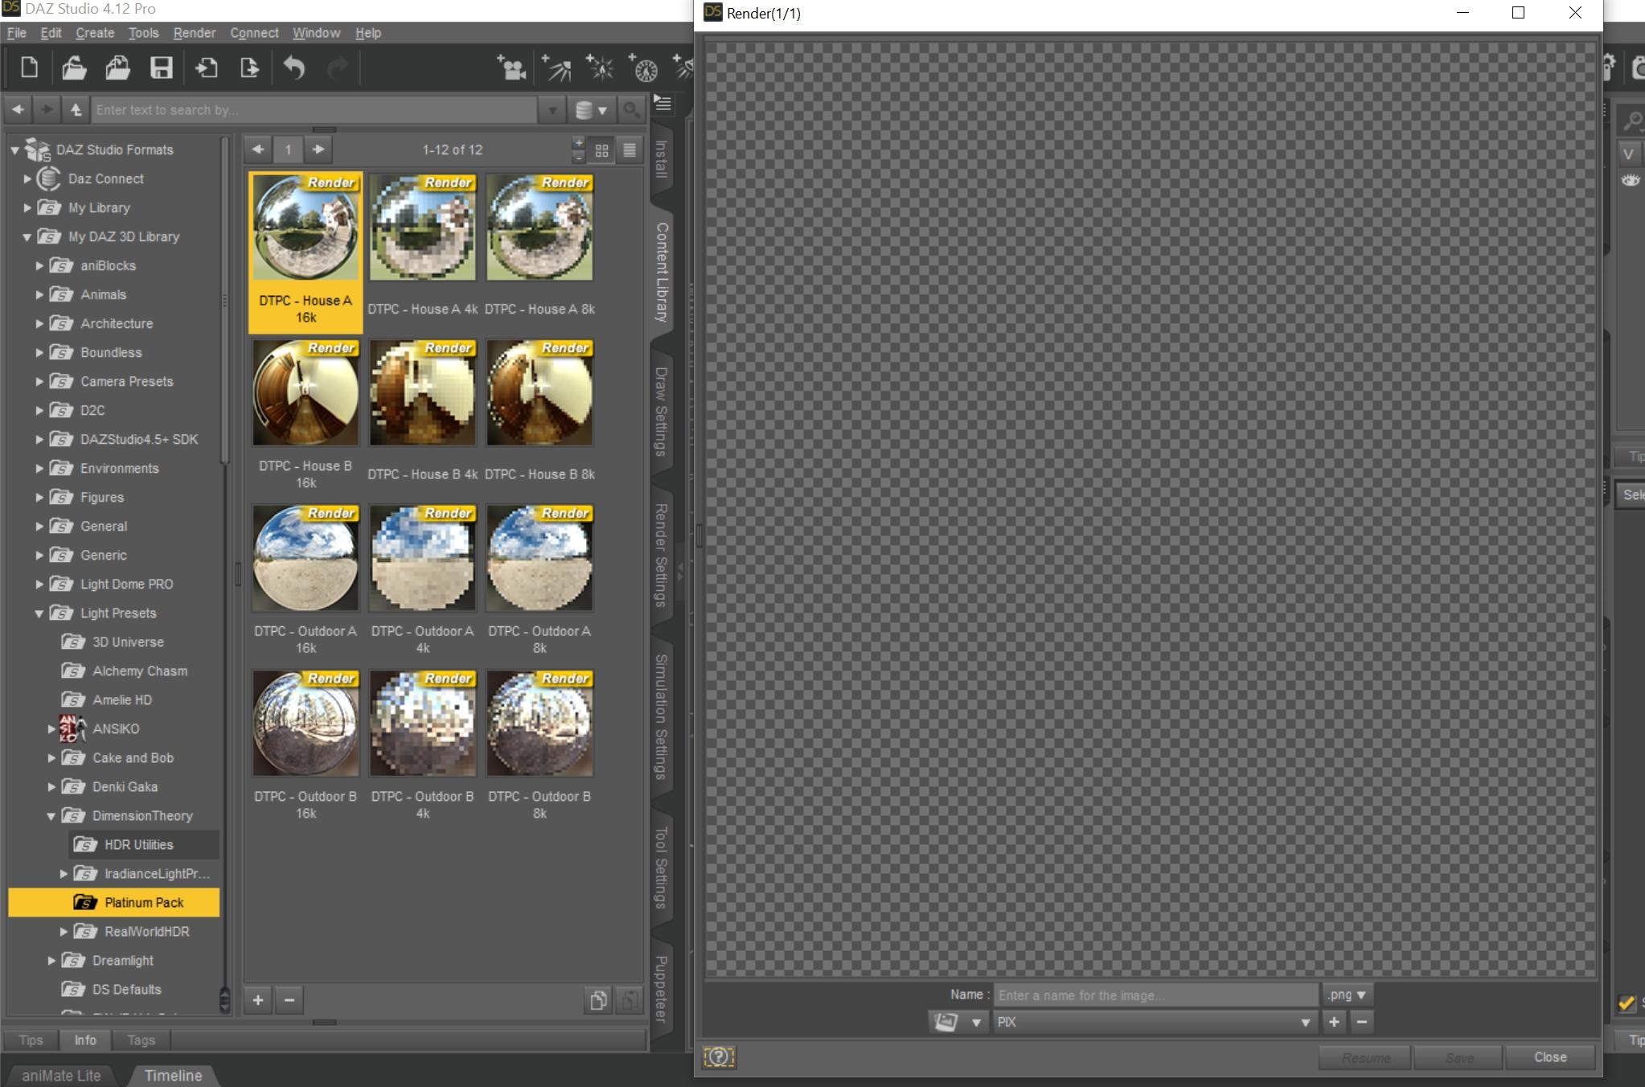Click the Close button in Render window
The height and width of the screenshot is (1087, 1645).
pos(1549,1057)
